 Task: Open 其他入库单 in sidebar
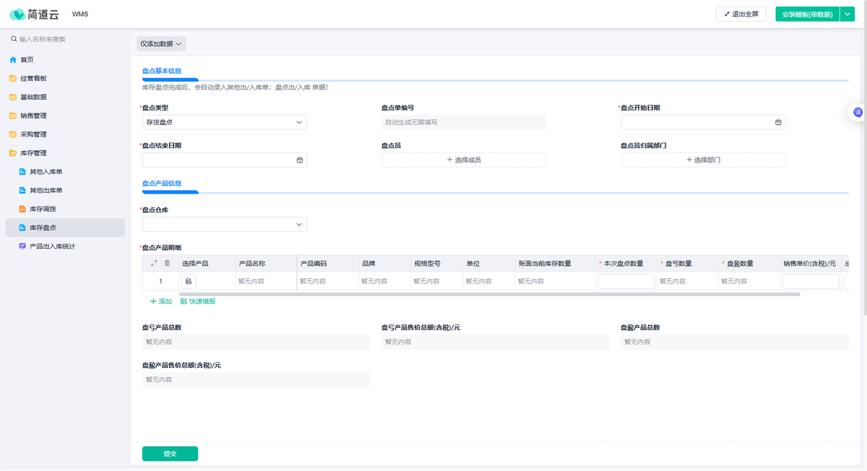[x=46, y=172]
